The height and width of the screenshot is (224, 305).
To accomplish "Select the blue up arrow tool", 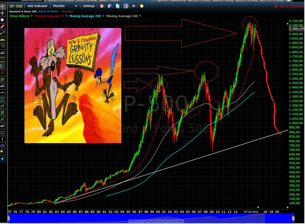I will click(3, 159).
